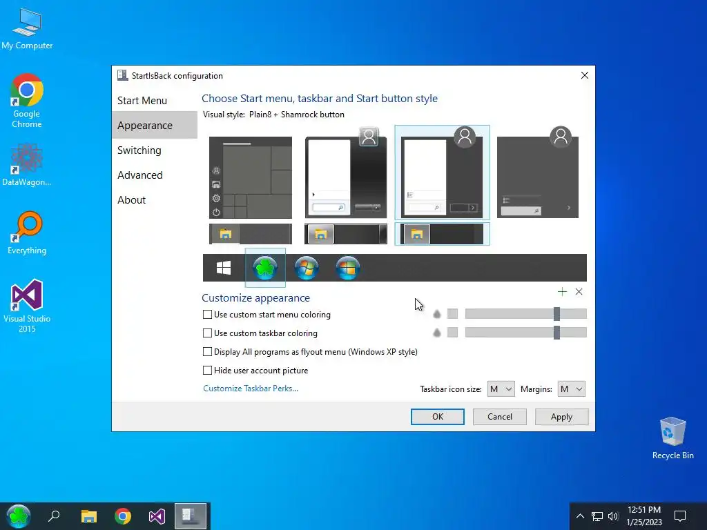The height and width of the screenshot is (530, 707).
Task: Select the Windows 10 flat logo start button
Action: 224,268
